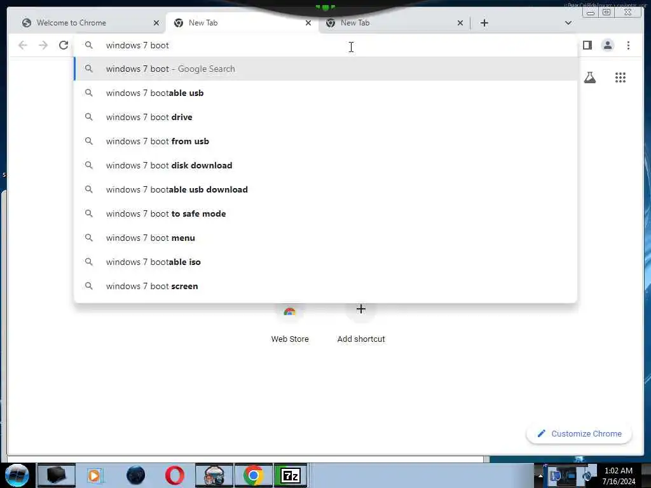Open the Chrome three-dot menu

pyautogui.click(x=628, y=45)
